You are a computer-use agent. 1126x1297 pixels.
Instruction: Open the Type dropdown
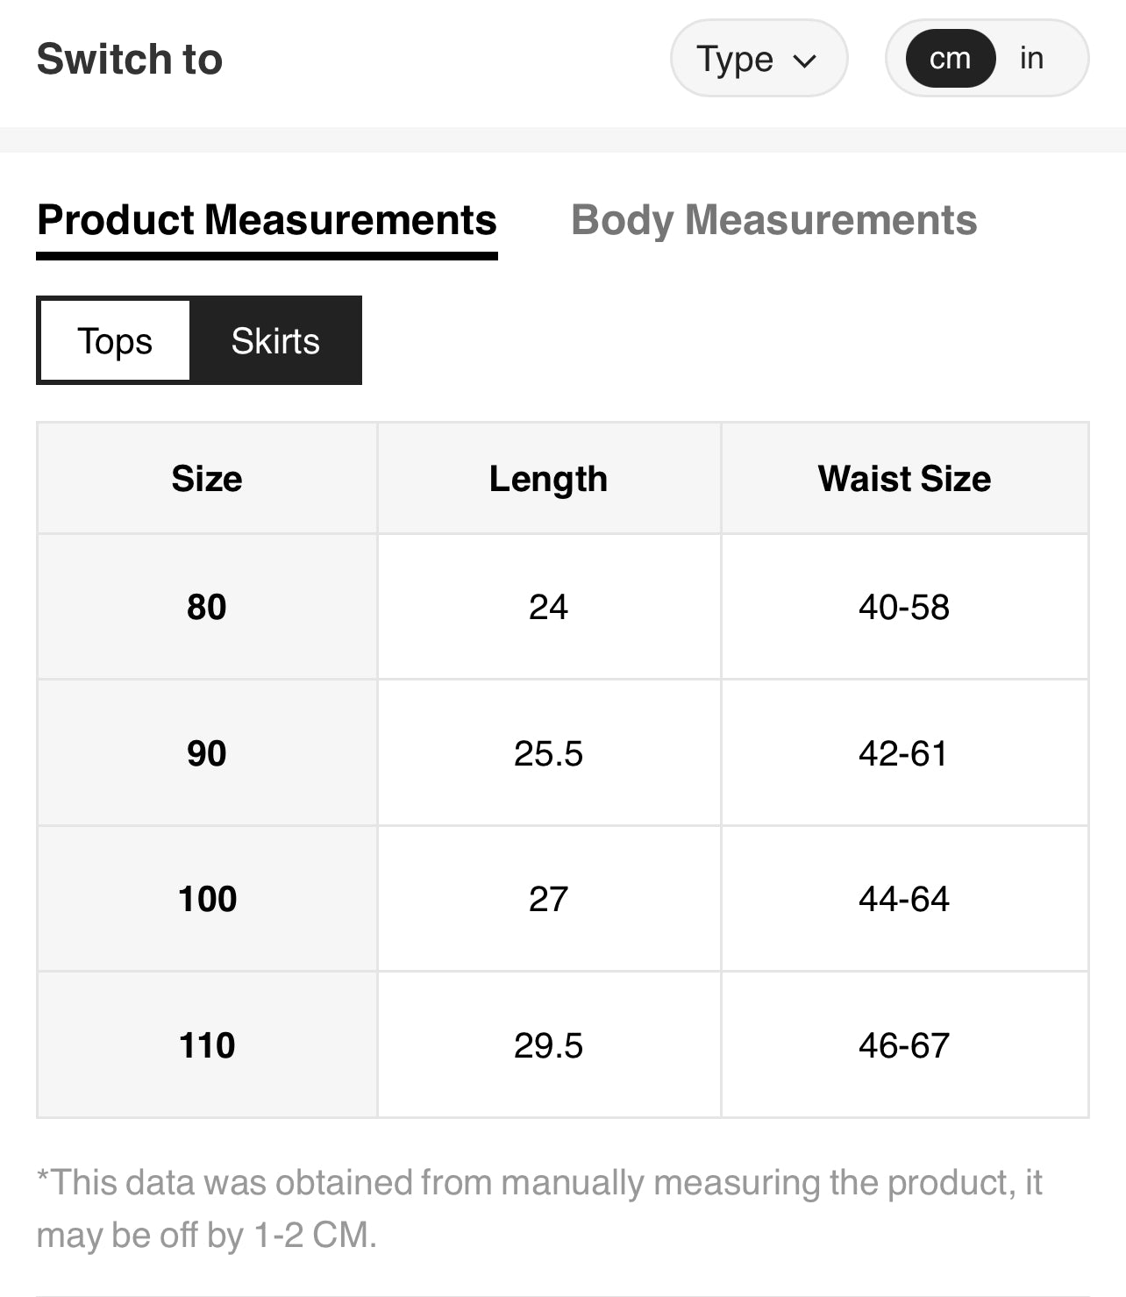pos(758,59)
